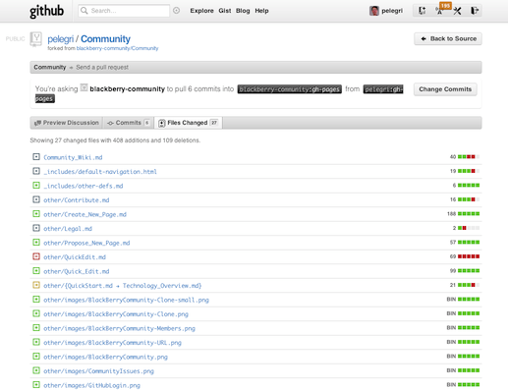
Task: Open other/Quick_Edit.md file link
Action: pyautogui.click(x=77, y=271)
